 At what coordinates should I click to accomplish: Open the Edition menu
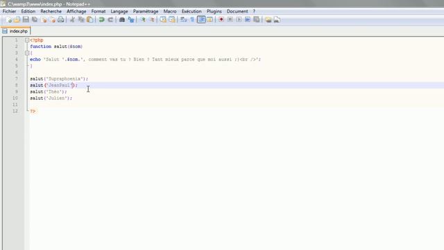point(28,11)
